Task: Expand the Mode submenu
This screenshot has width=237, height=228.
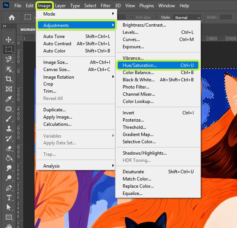Action: (76, 14)
